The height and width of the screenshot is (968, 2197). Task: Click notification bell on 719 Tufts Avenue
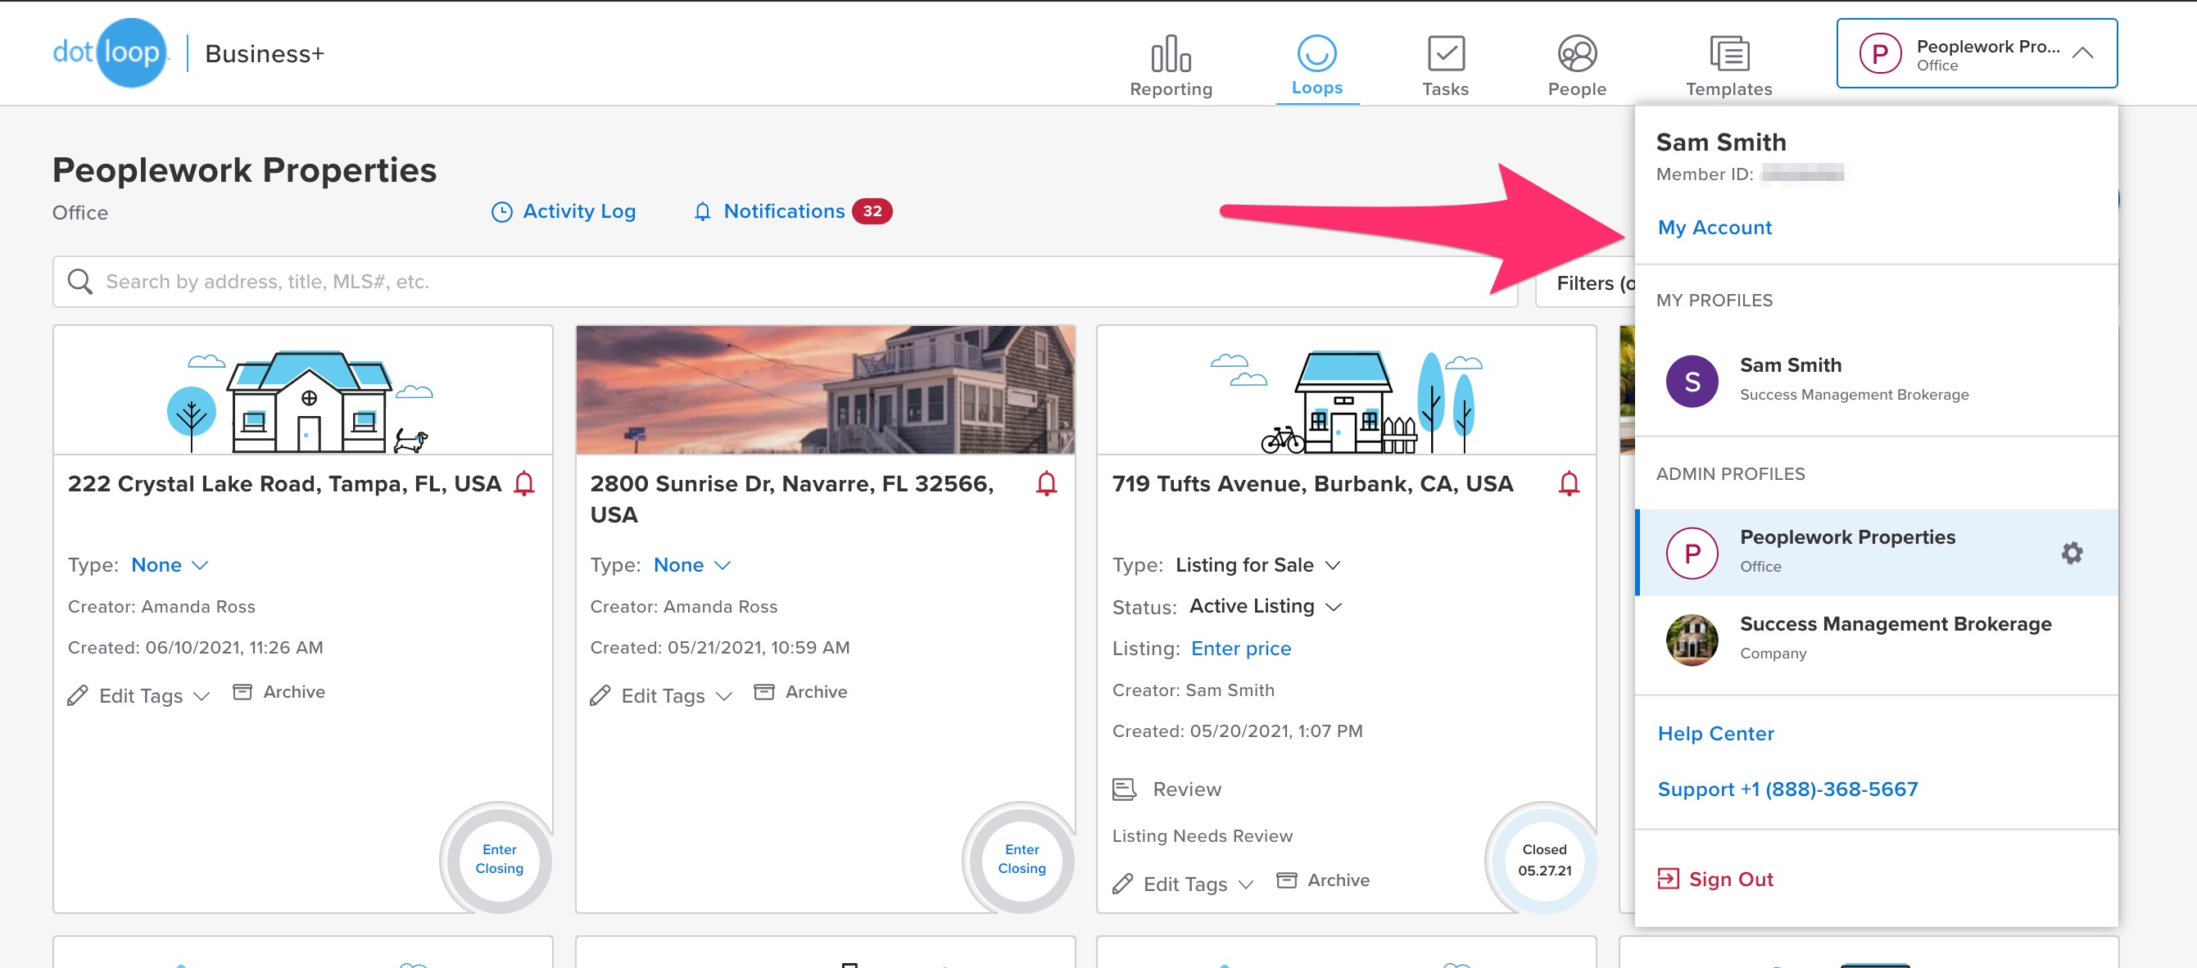click(1568, 483)
